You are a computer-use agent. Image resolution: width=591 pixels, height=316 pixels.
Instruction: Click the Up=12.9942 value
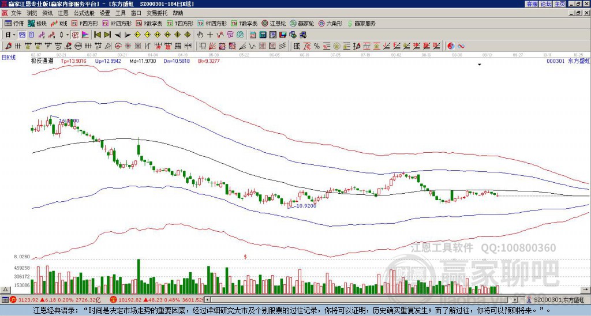108,61
